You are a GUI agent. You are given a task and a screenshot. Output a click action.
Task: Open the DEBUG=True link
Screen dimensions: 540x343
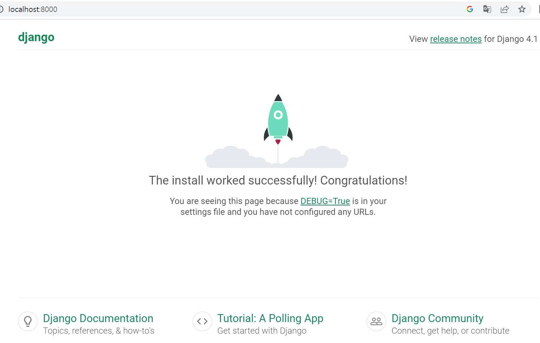coord(325,201)
